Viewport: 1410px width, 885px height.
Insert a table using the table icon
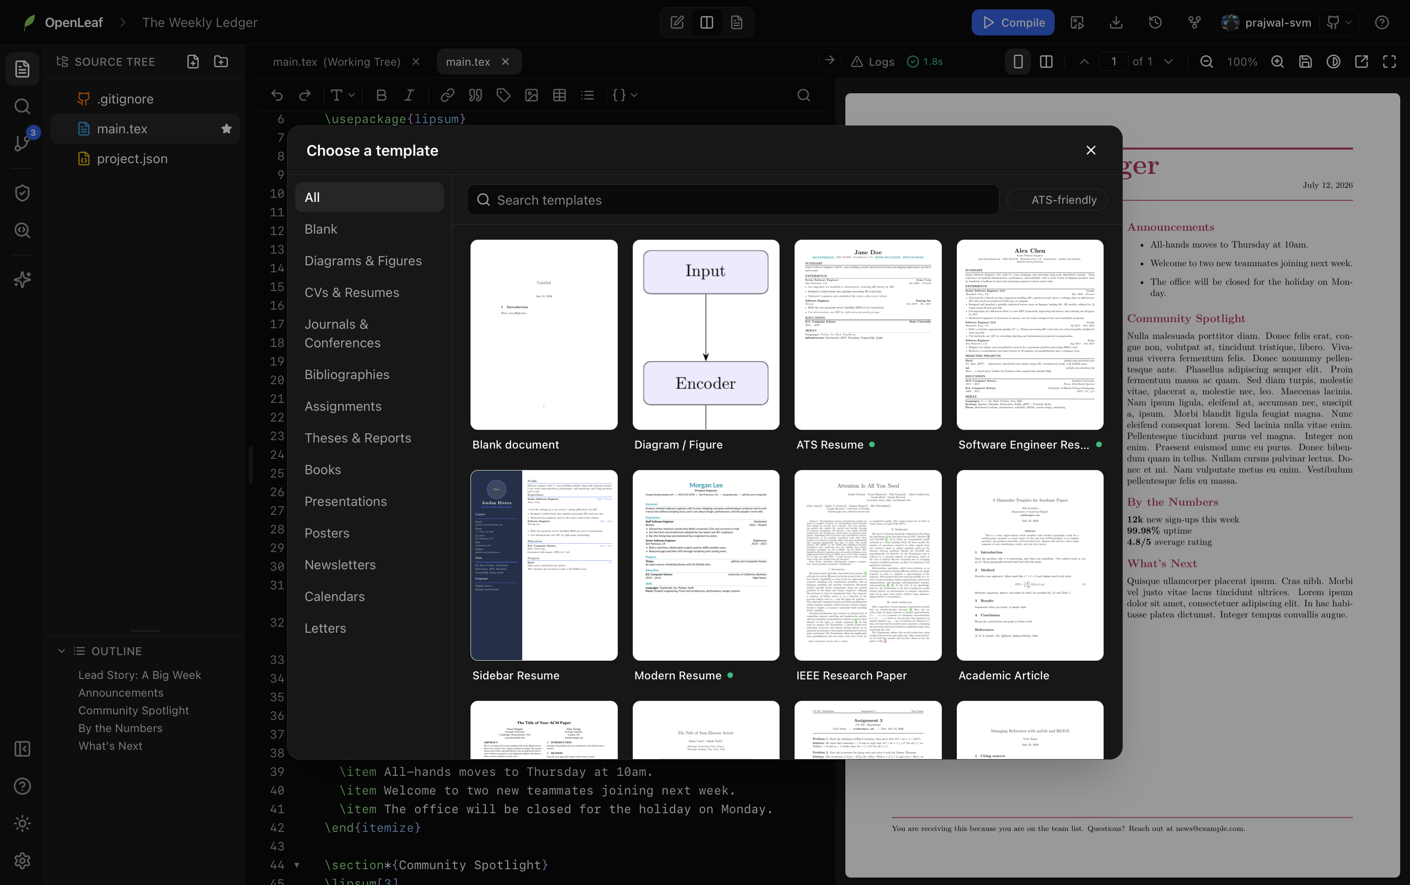tap(560, 95)
